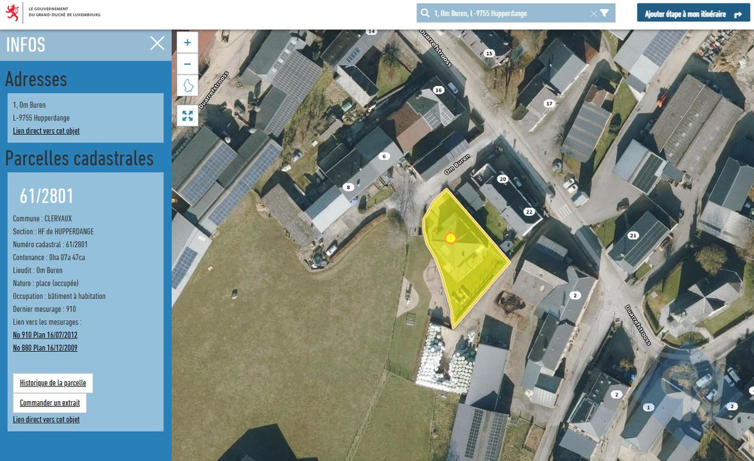
Task: Clear the address search field
Action: [593, 13]
